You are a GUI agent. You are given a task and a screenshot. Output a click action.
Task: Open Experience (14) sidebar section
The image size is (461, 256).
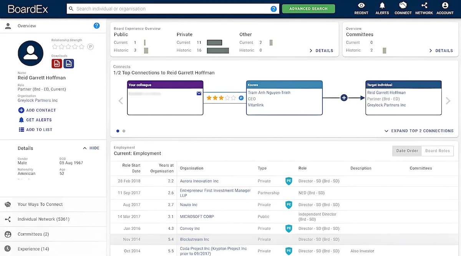pyautogui.click(x=53, y=249)
